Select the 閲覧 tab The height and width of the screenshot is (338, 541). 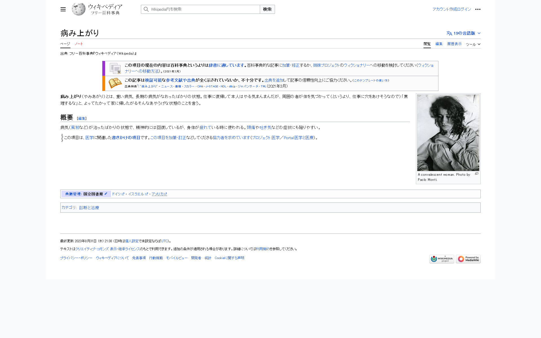pos(427,44)
